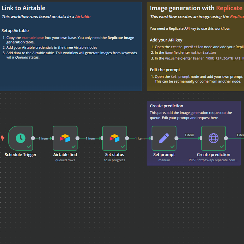The width and height of the screenshot is (244, 244).
Task: Select the Schedule Trigger clock node
Action: tap(21, 138)
